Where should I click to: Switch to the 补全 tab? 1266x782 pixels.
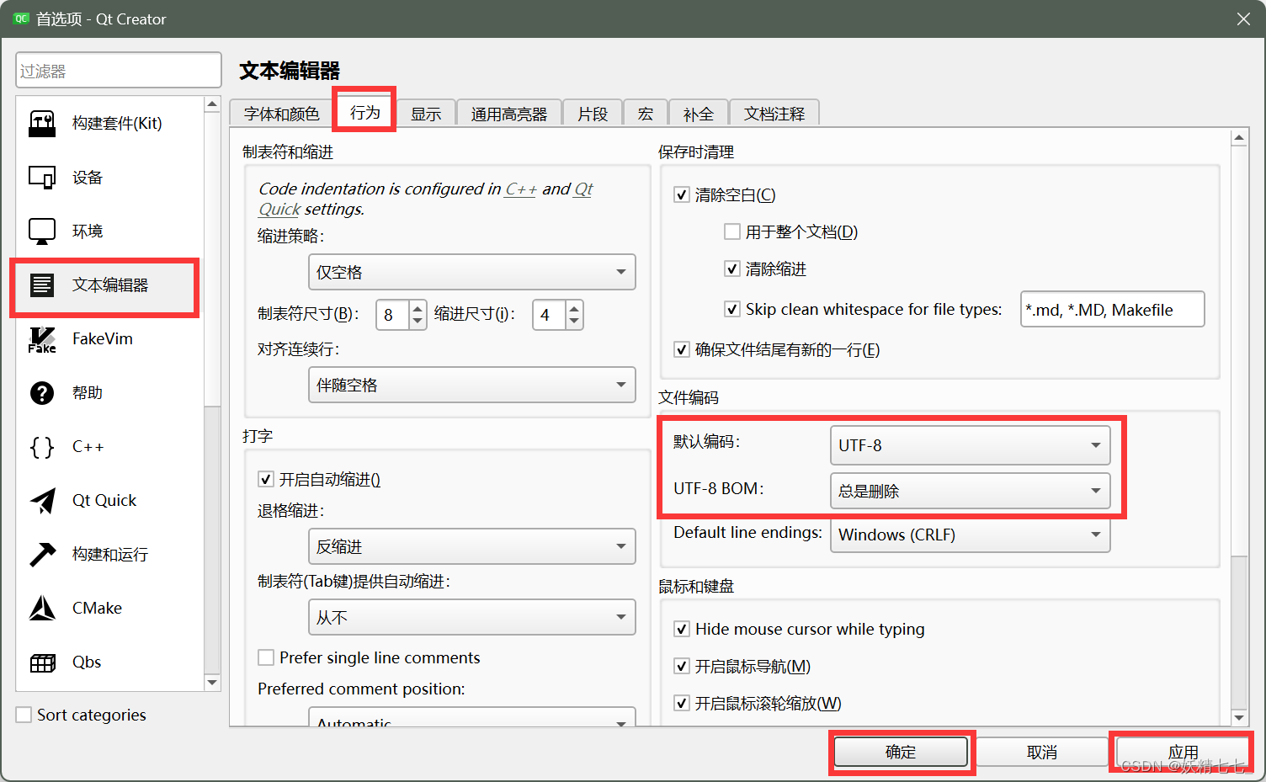pyautogui.click(x=699, y=114)
